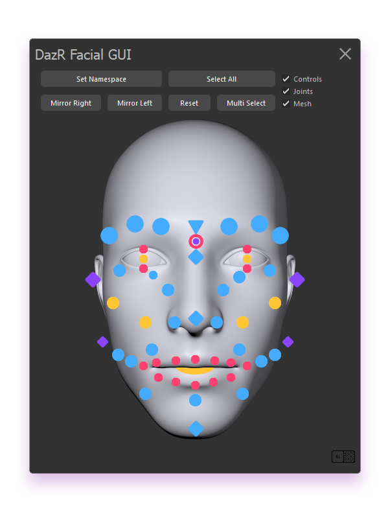Select the yellow inner cheek control on screen-left
This screenshot has width=390, height=512.
[145, 322]
